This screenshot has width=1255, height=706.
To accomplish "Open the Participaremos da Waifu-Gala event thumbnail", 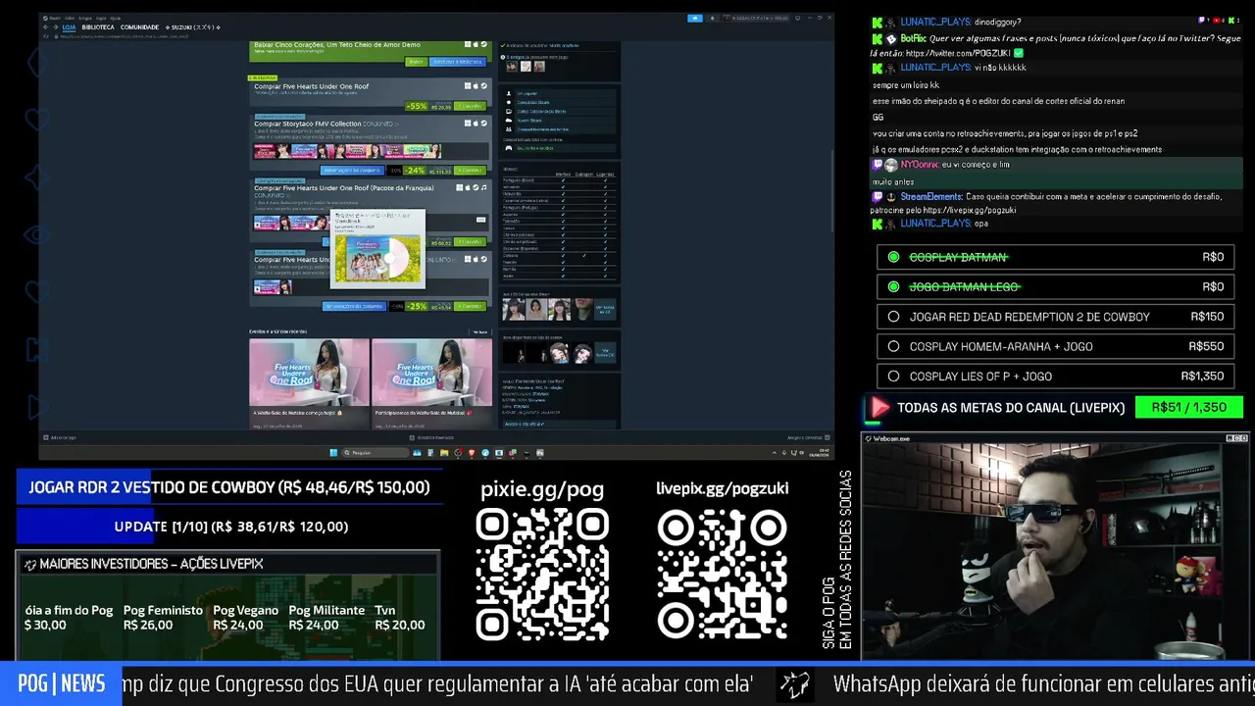I will tap(432, 372).
